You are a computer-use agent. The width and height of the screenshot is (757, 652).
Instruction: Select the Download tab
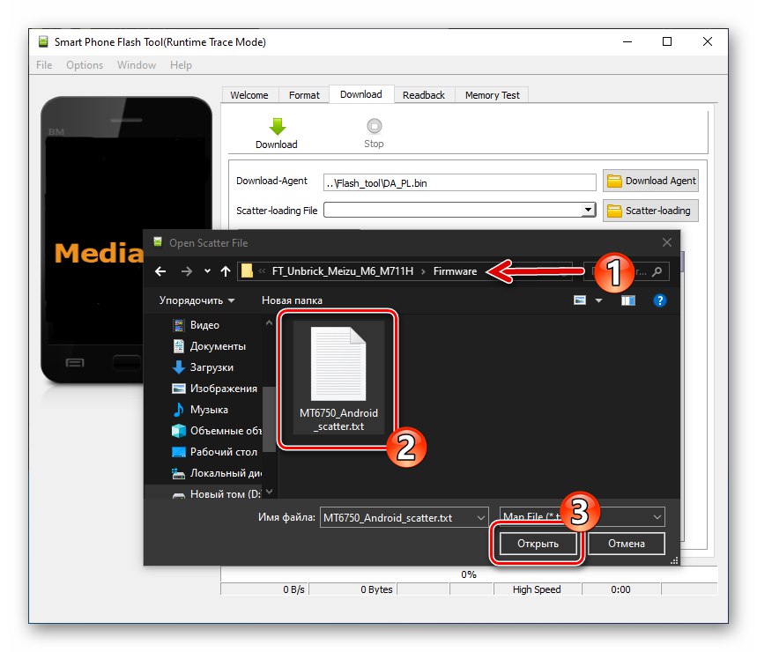[361, 94]
